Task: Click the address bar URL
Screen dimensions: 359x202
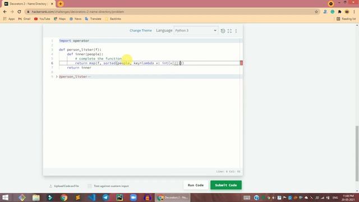Action: pyautogui.click(x=78, y=12)
